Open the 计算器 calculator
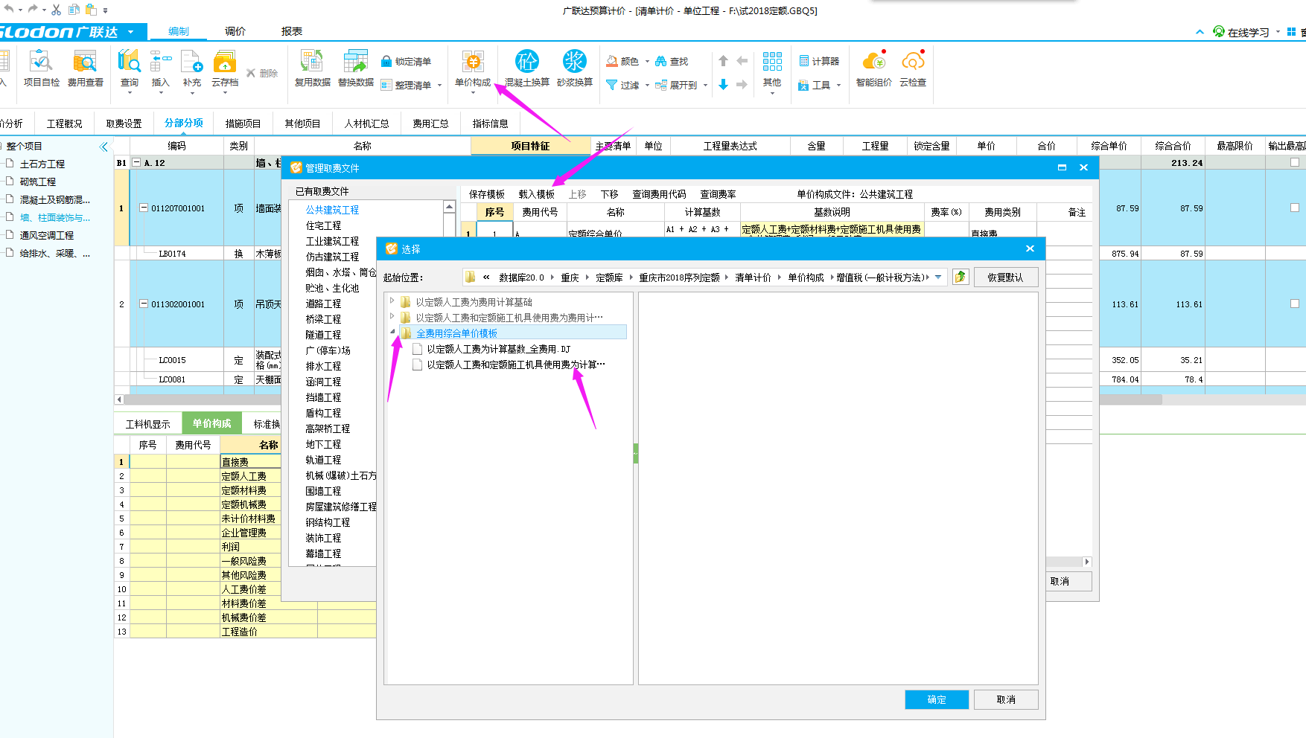This screenshot has width=1306, height=738. (819, 61)
